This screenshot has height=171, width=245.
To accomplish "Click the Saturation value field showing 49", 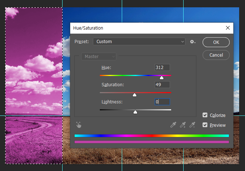I will coord(162,85).
